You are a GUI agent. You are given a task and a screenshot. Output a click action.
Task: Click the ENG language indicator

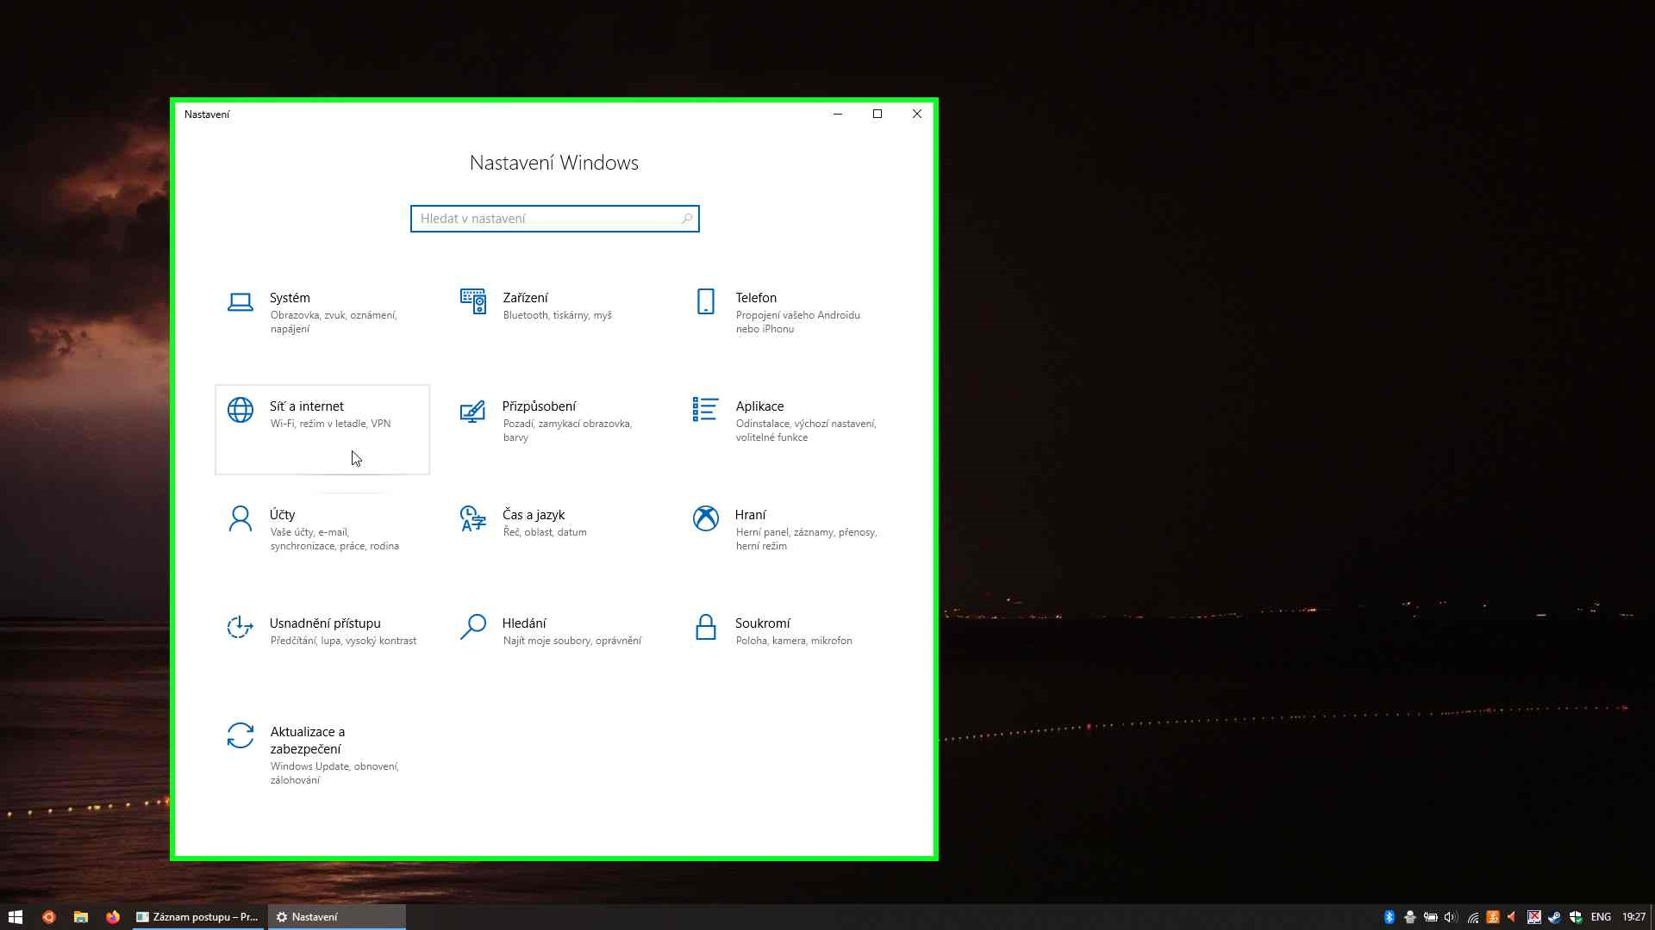[1601, 917]
